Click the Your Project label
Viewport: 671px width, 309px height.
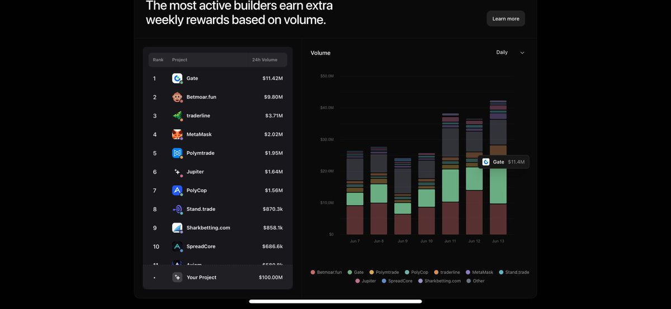[x=201, y=277]
